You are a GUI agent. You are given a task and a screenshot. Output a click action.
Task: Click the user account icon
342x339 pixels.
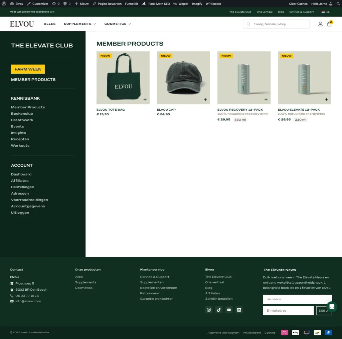tap(320, 24)
